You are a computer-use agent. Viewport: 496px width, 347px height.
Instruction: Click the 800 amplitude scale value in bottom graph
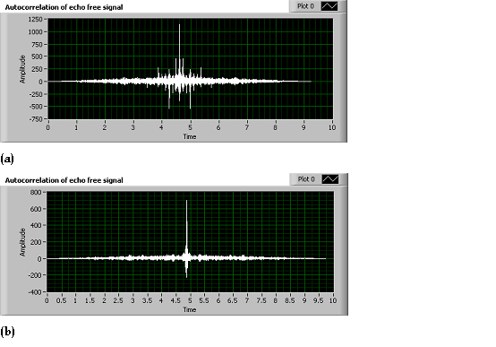pyautogui.click(x=36, y=192)
